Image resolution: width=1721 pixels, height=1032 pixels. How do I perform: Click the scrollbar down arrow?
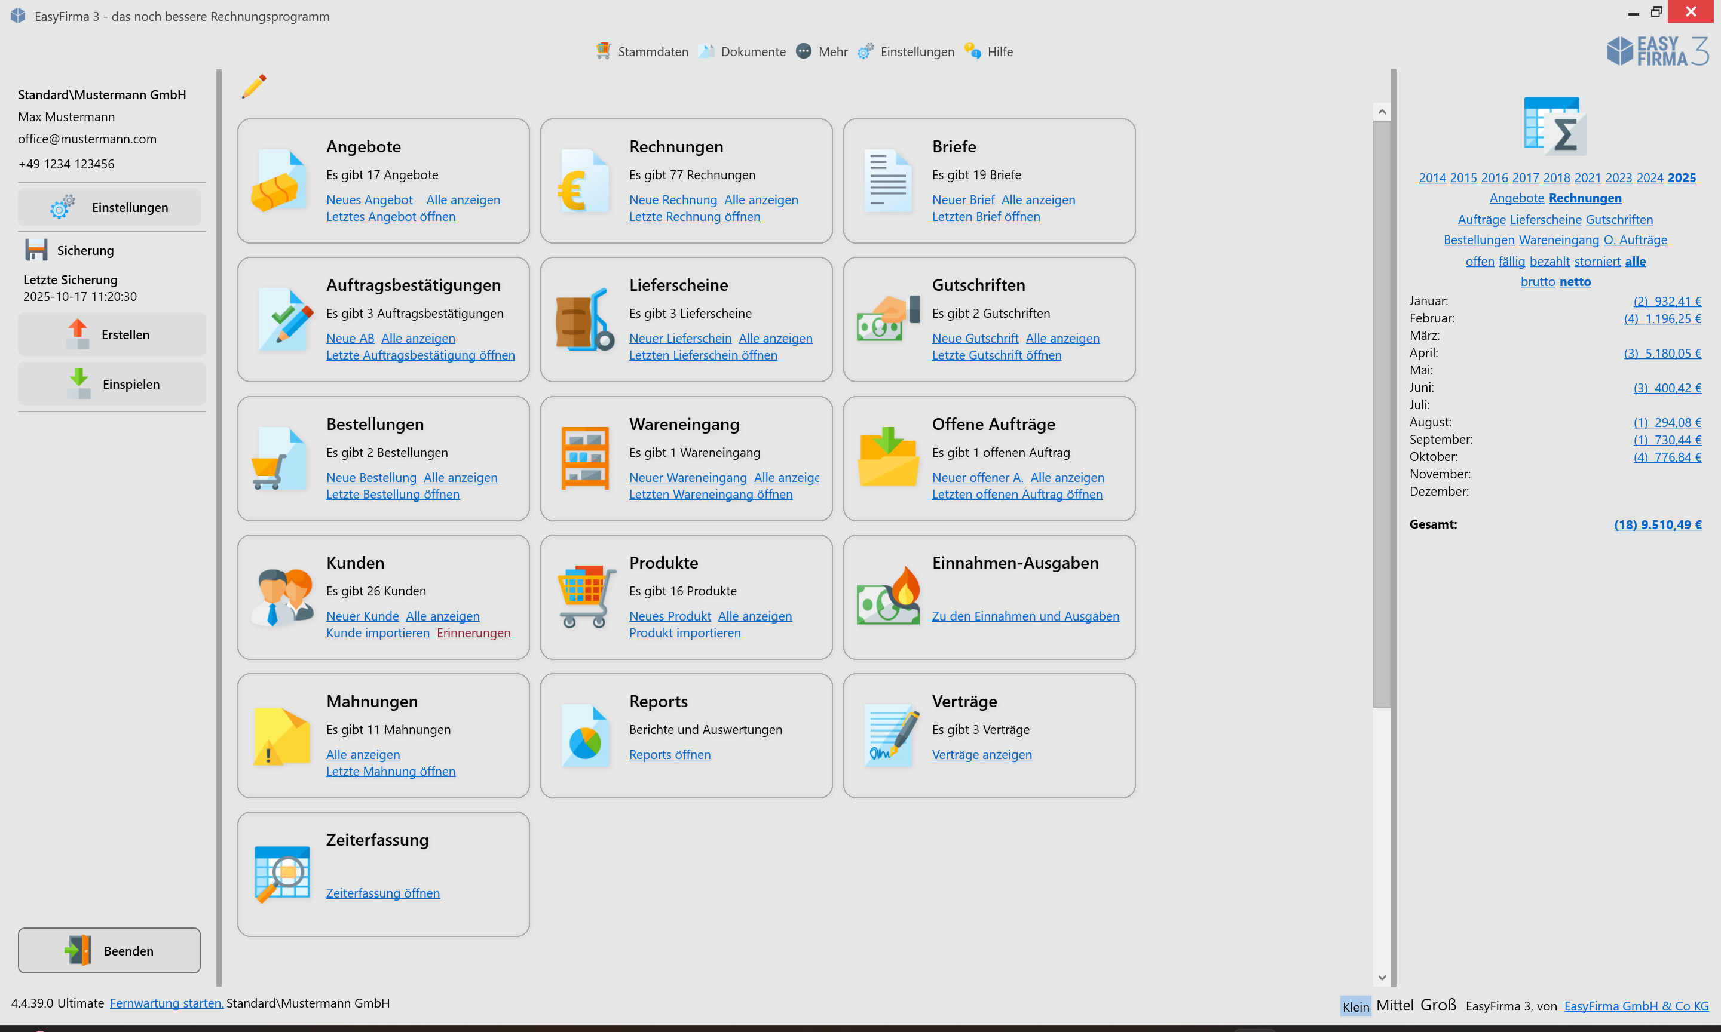click(1381, 977)
